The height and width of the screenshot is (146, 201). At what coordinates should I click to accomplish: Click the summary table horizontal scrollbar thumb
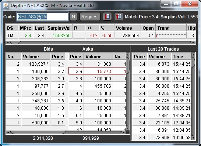(15, 43)
